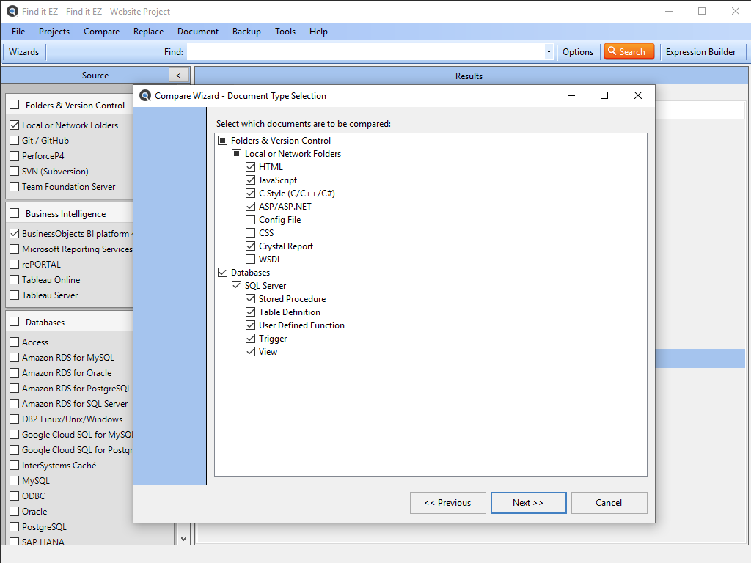
Task: Uncheck the HTML document type
Action: [251, 167]
